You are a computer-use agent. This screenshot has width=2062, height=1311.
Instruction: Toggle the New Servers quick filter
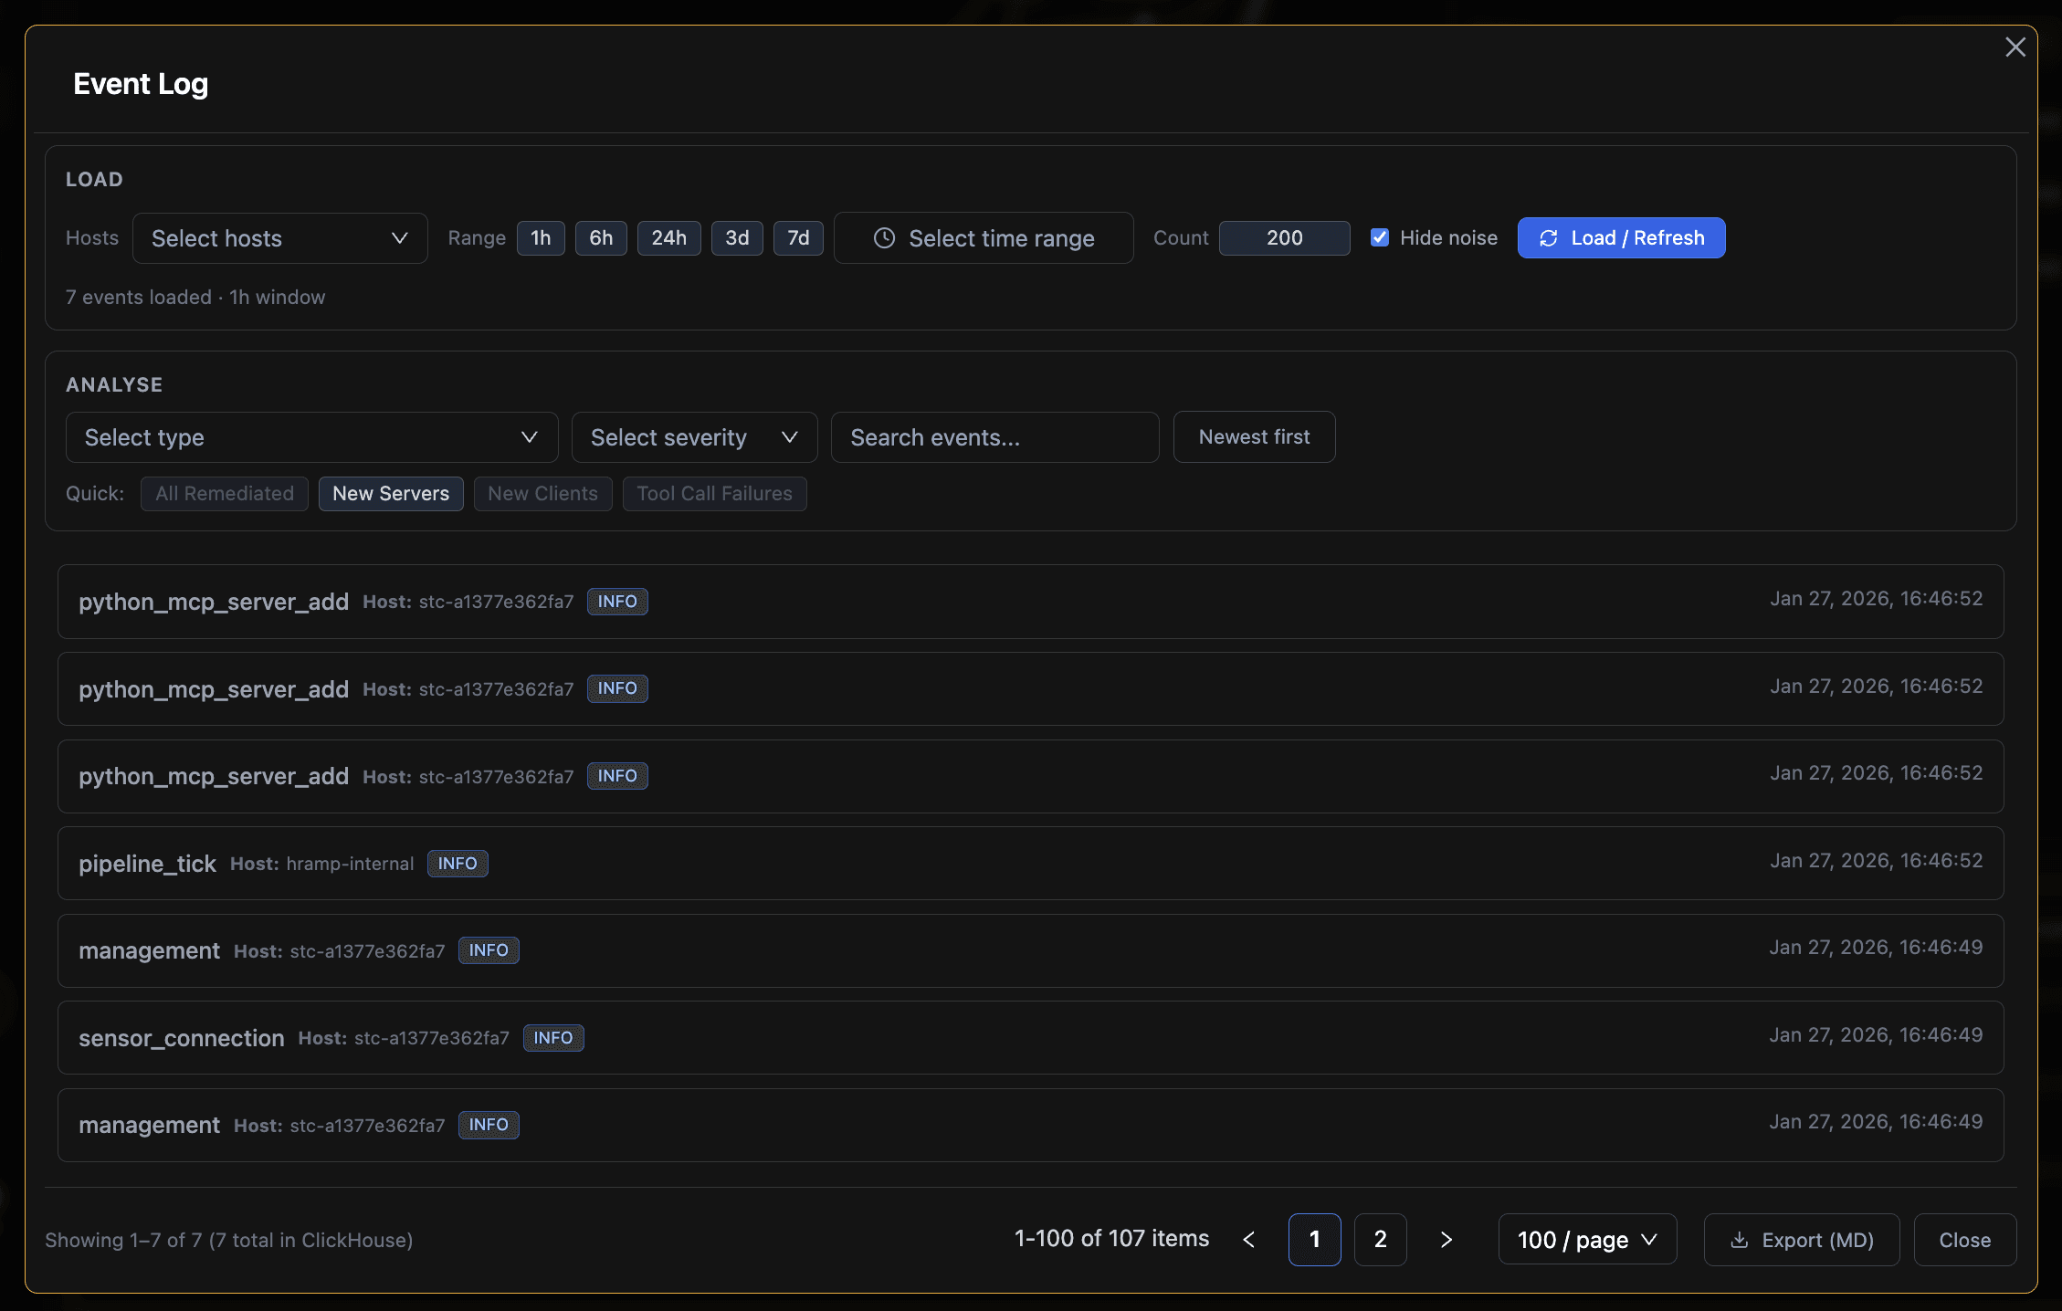(391, 494)
